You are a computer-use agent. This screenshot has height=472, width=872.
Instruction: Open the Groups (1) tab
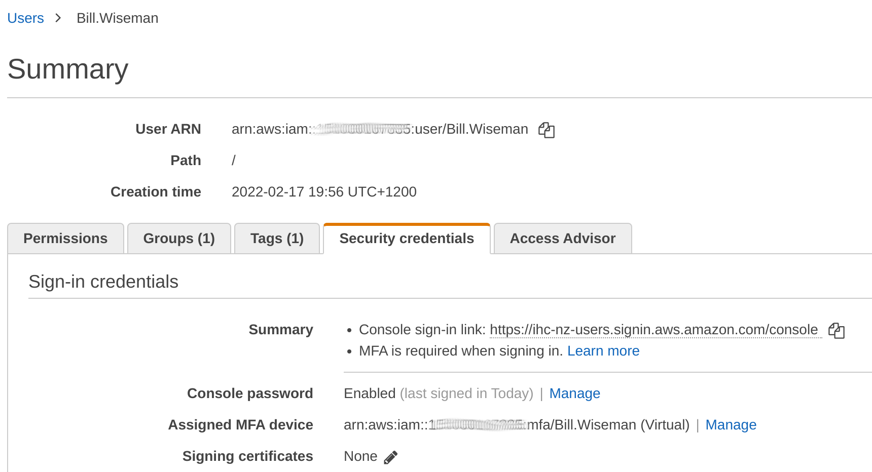(179, 239)
